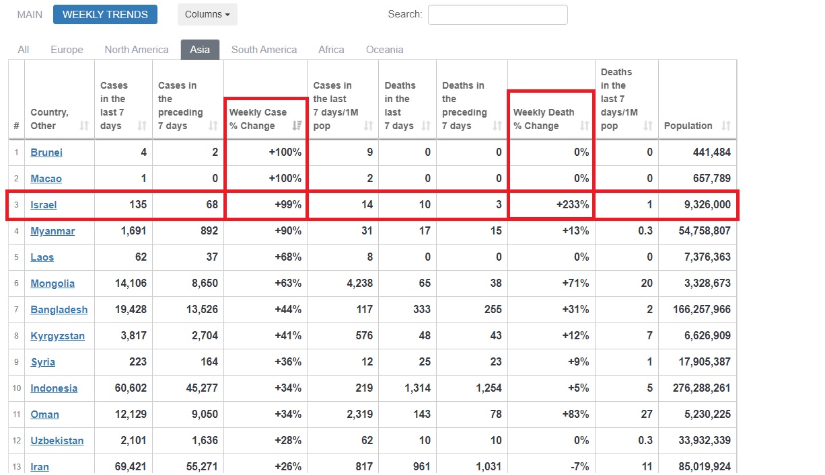Select the Oceania tab

[x=385, y=50]
